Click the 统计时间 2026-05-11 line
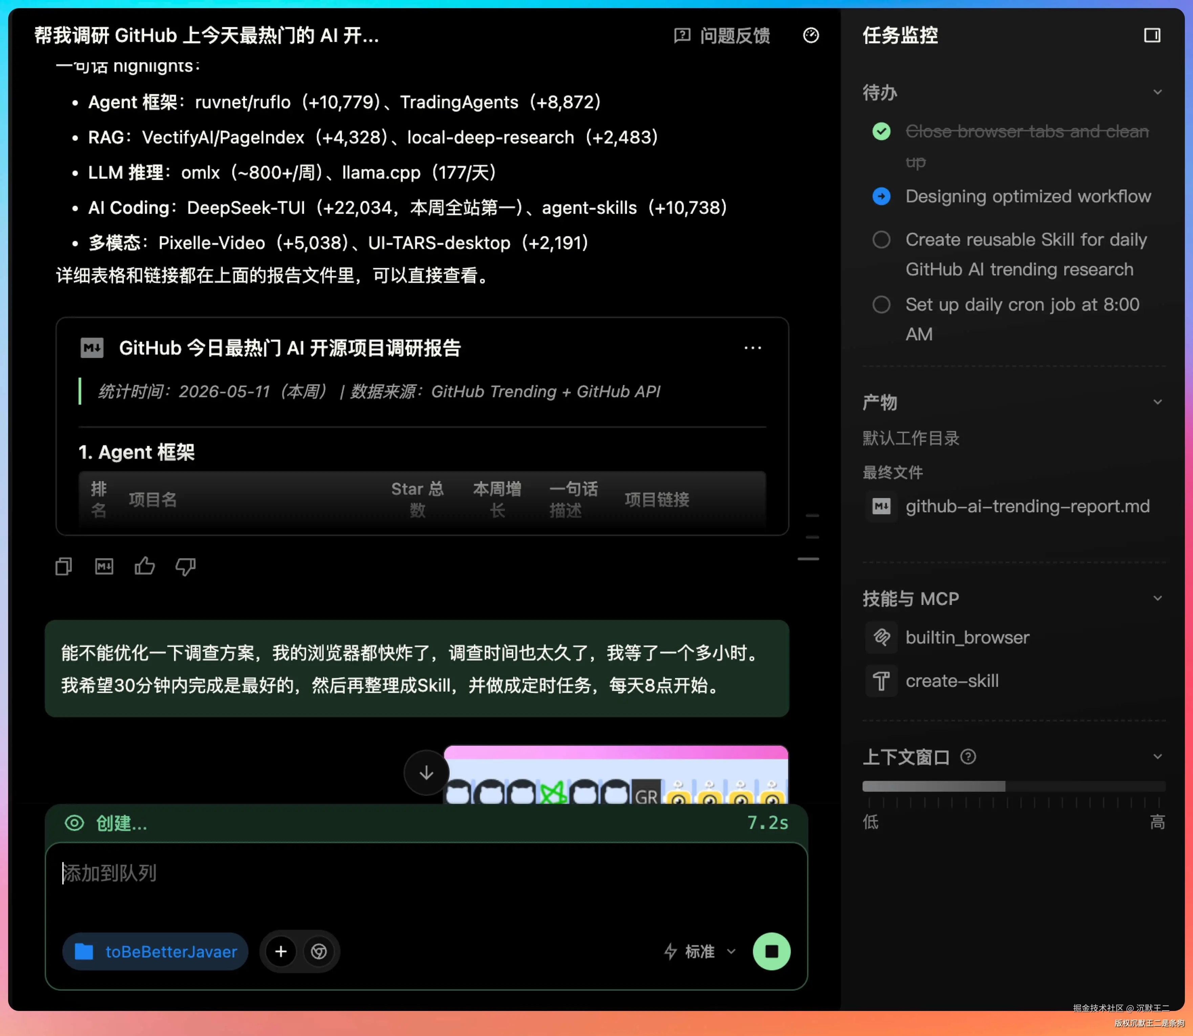 coord(379,391)
